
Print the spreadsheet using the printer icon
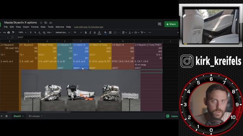(x=9, y=32)
